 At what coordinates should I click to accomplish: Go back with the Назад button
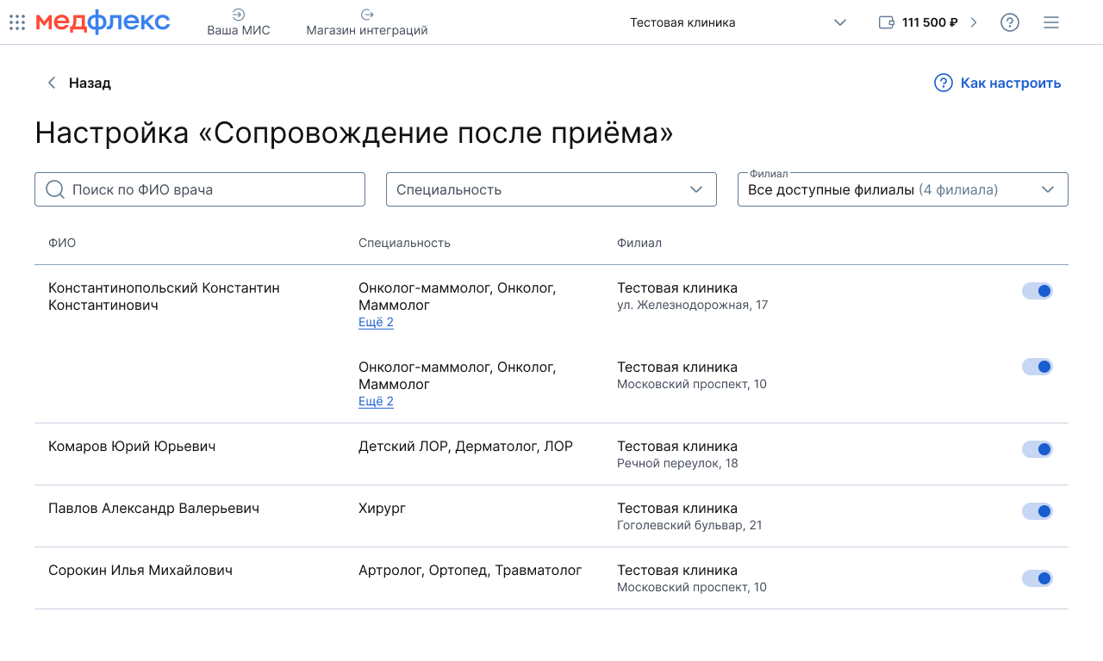click(79, 83)
